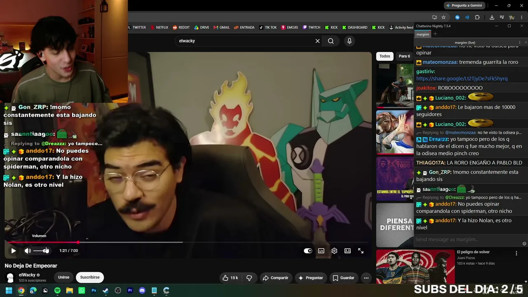
Task: Open the Shazam extension icon
Action: pos(457,17)
